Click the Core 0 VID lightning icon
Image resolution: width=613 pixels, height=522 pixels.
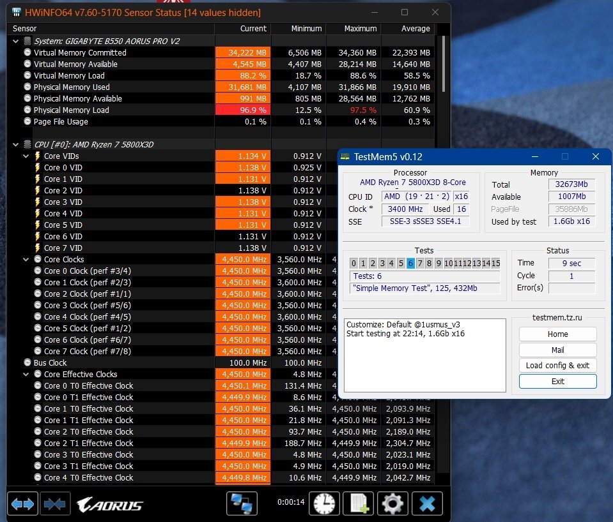click(38, 167)
